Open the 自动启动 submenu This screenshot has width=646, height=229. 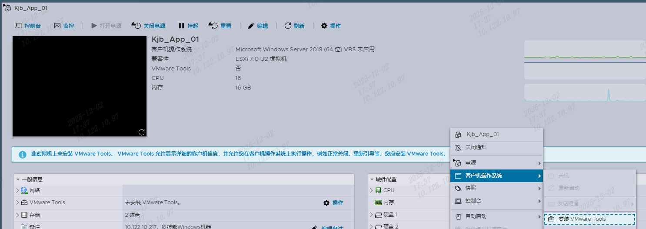tap(497, 216)
